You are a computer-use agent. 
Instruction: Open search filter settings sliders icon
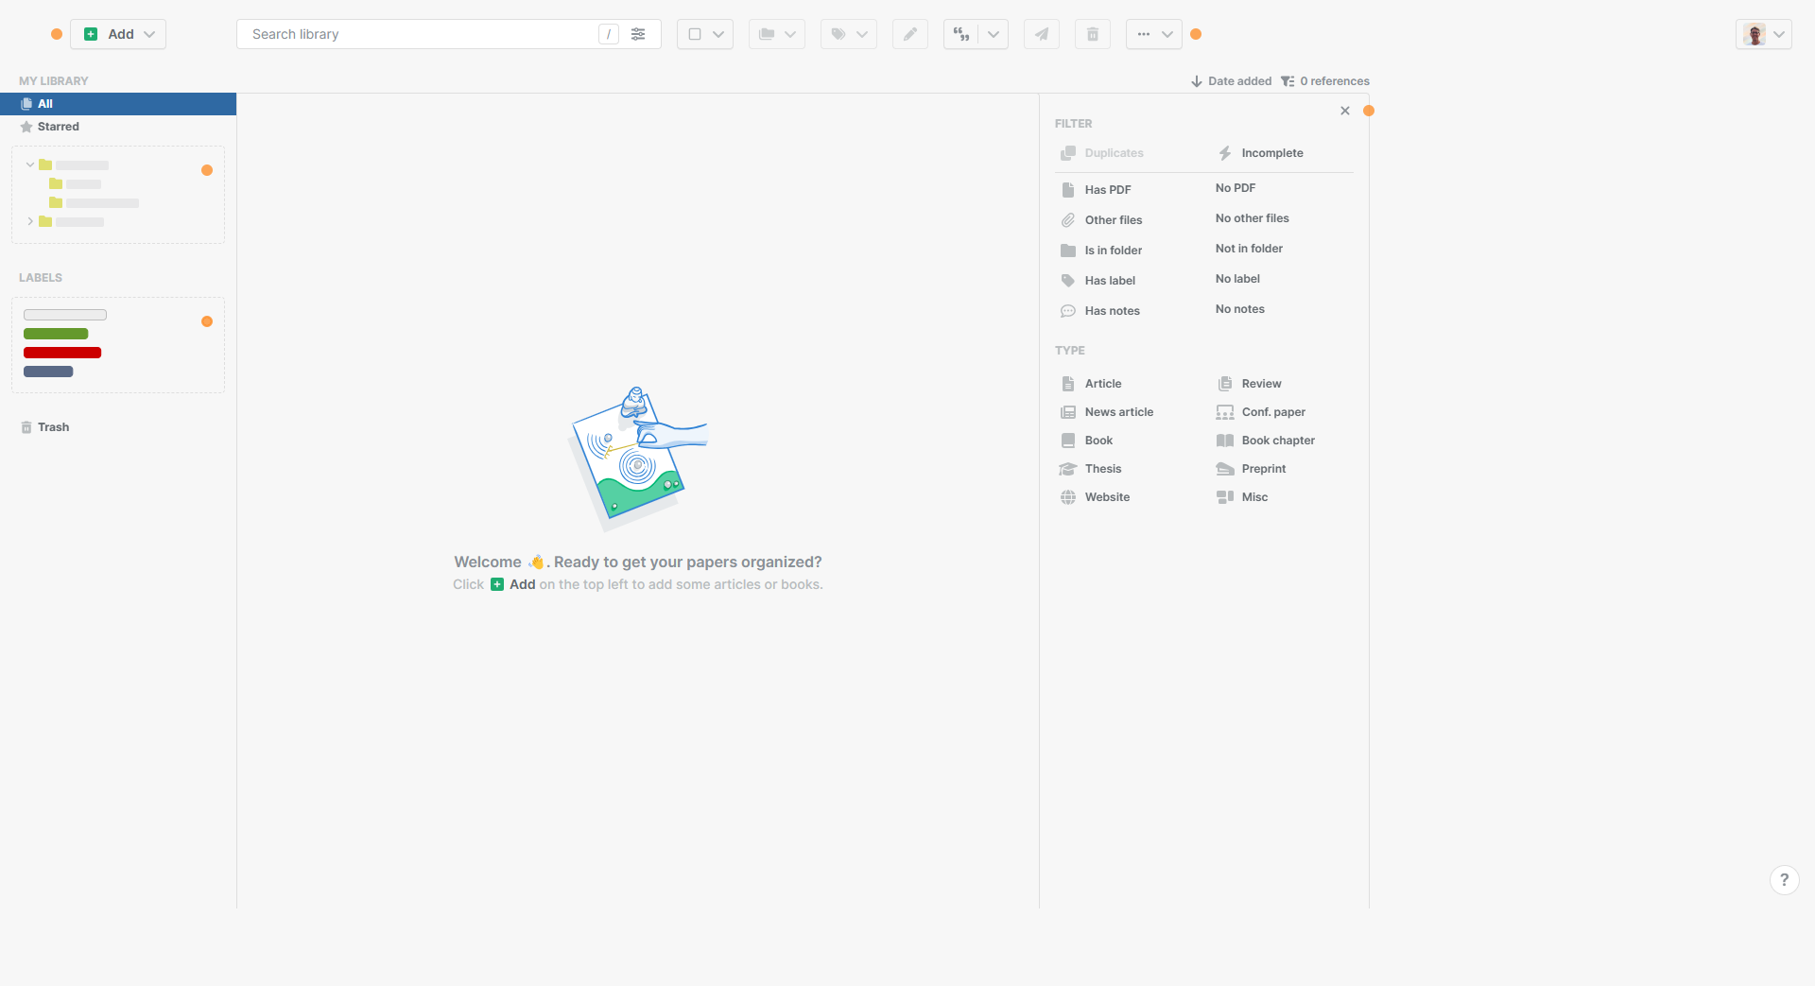(x=639, y=34)
